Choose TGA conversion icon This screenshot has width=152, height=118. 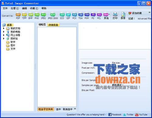click(81, 16)
